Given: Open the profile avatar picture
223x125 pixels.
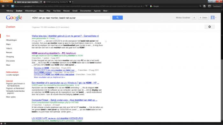Looking at the screenshot, I should coord(212,17).
